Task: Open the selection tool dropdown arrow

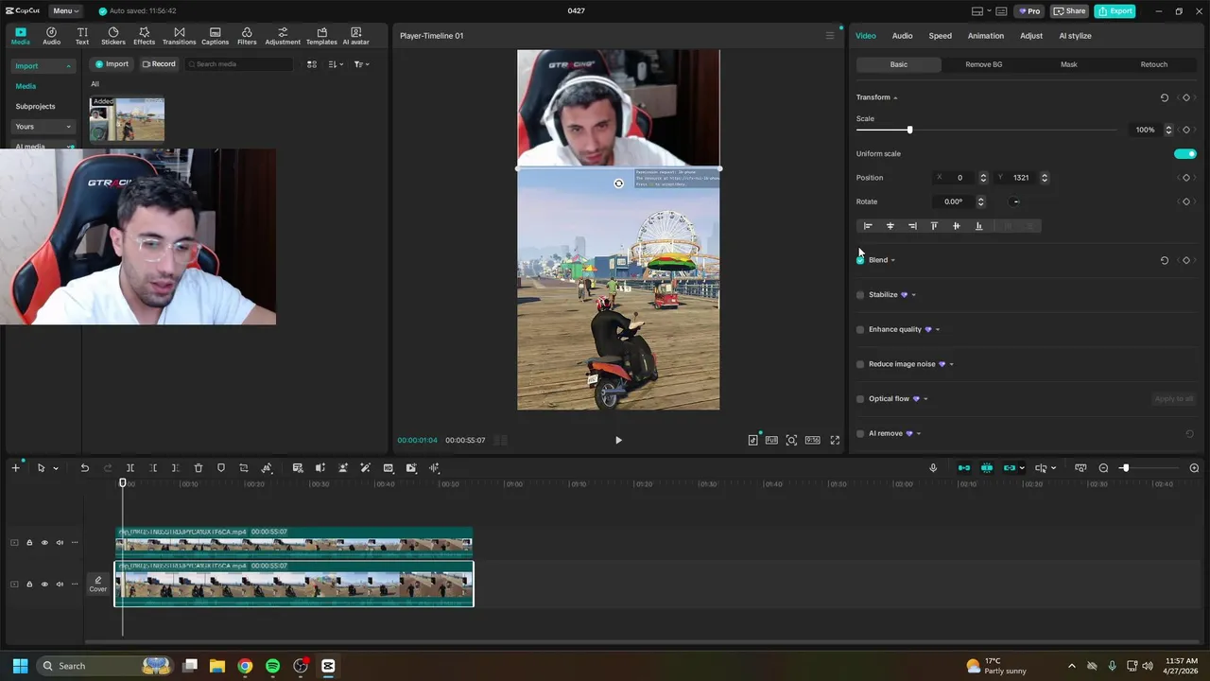Action: (x=56, y=468)
